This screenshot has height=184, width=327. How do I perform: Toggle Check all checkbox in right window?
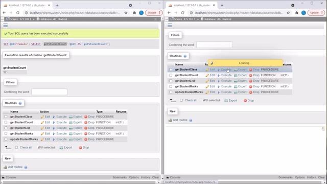pyautogui.click(x=181, y=100)
